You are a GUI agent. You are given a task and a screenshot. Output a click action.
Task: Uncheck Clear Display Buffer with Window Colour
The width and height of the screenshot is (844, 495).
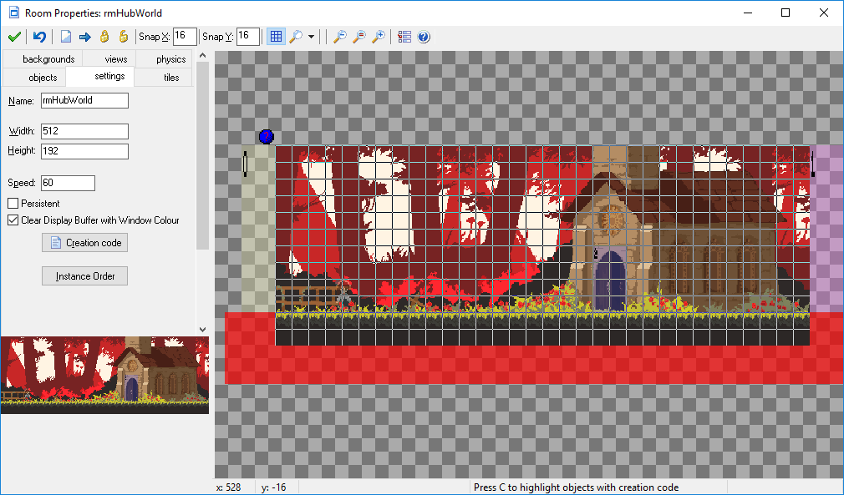[x=13, y=220]
